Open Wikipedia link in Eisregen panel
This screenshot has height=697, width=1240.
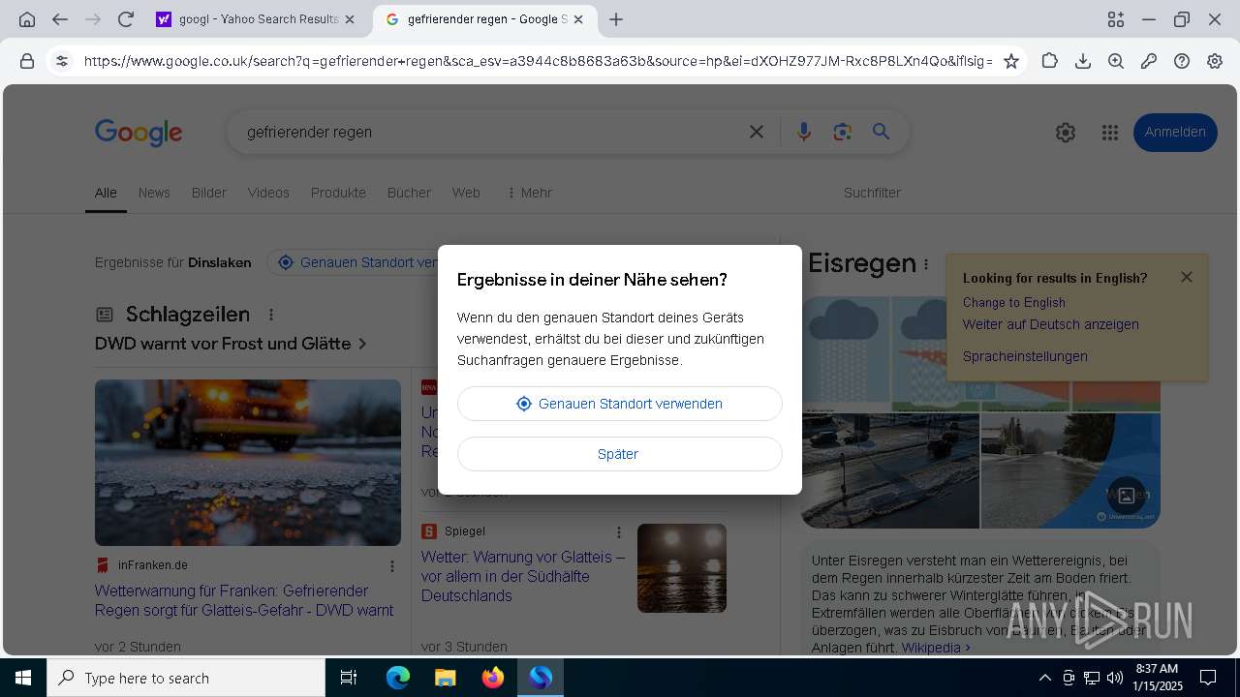coord(936,648)
